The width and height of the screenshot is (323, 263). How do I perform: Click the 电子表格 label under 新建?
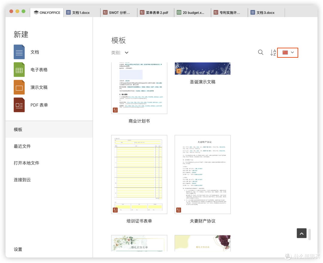click(39, 70)
